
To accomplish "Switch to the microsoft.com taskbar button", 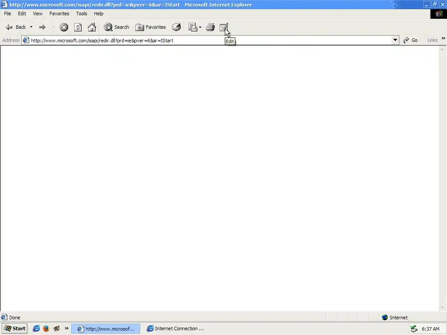I will click(106, 328).
